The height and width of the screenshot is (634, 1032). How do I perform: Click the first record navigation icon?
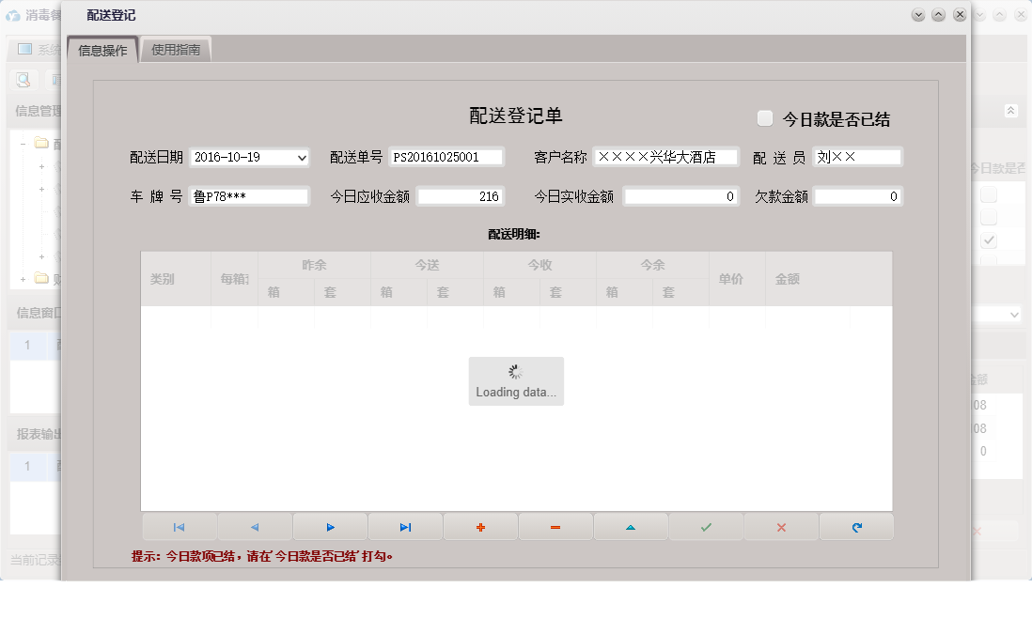[x=180, y=526]
